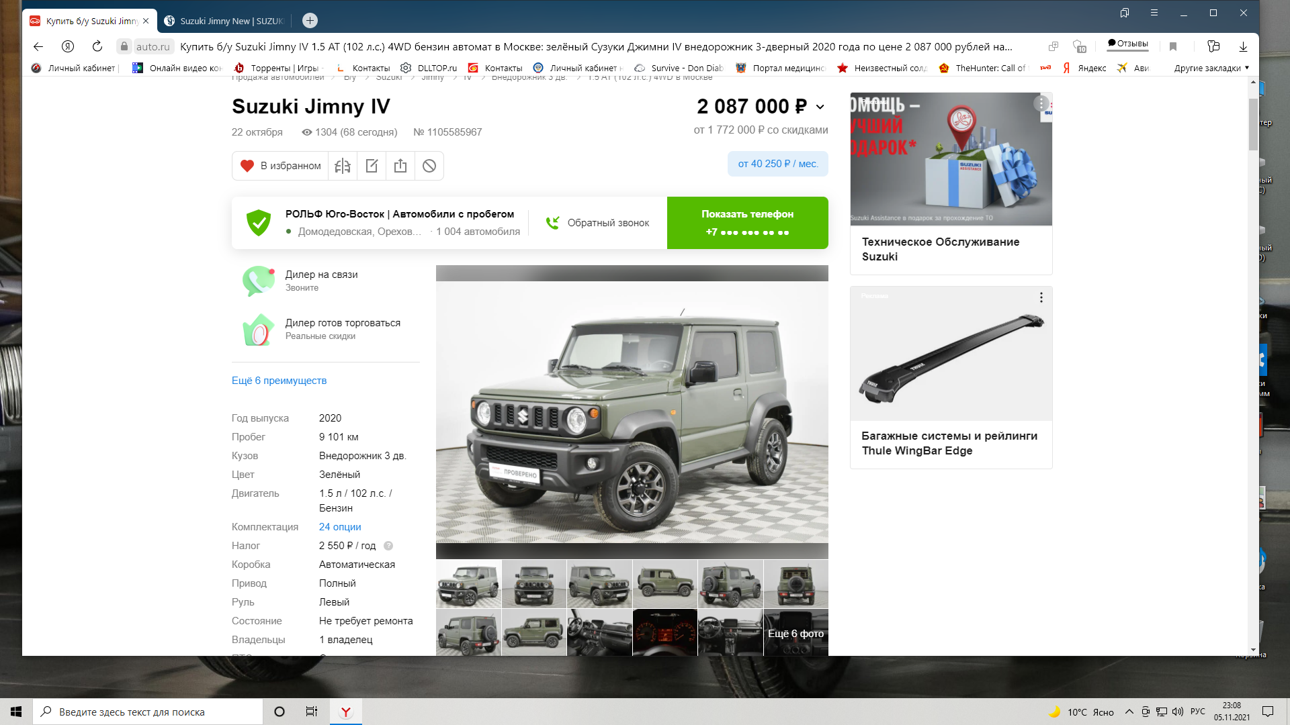Open dealer's '1 004 автомобиля' link
The height and width of the screenshot is (725, 1290).
click(478, 232)
